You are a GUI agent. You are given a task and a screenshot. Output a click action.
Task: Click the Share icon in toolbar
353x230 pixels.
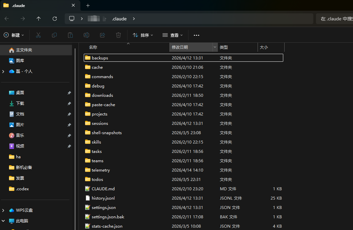coord(102,35)
